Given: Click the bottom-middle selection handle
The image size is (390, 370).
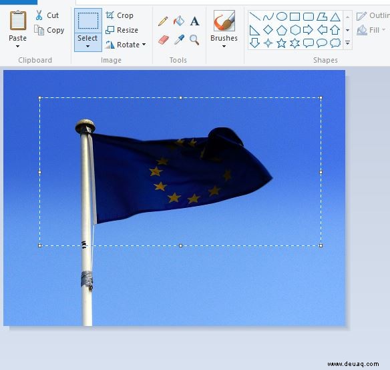Looking at the screenshot, I should (180, 245).
